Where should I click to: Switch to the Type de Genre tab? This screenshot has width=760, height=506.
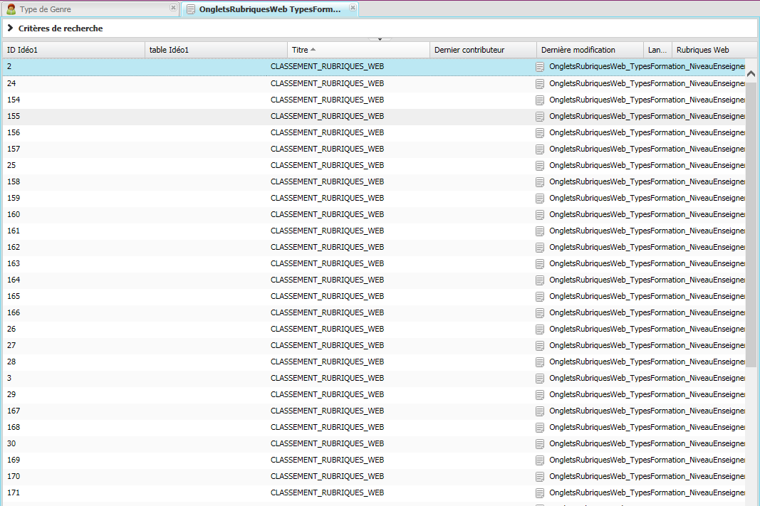[x=45, y=9]
